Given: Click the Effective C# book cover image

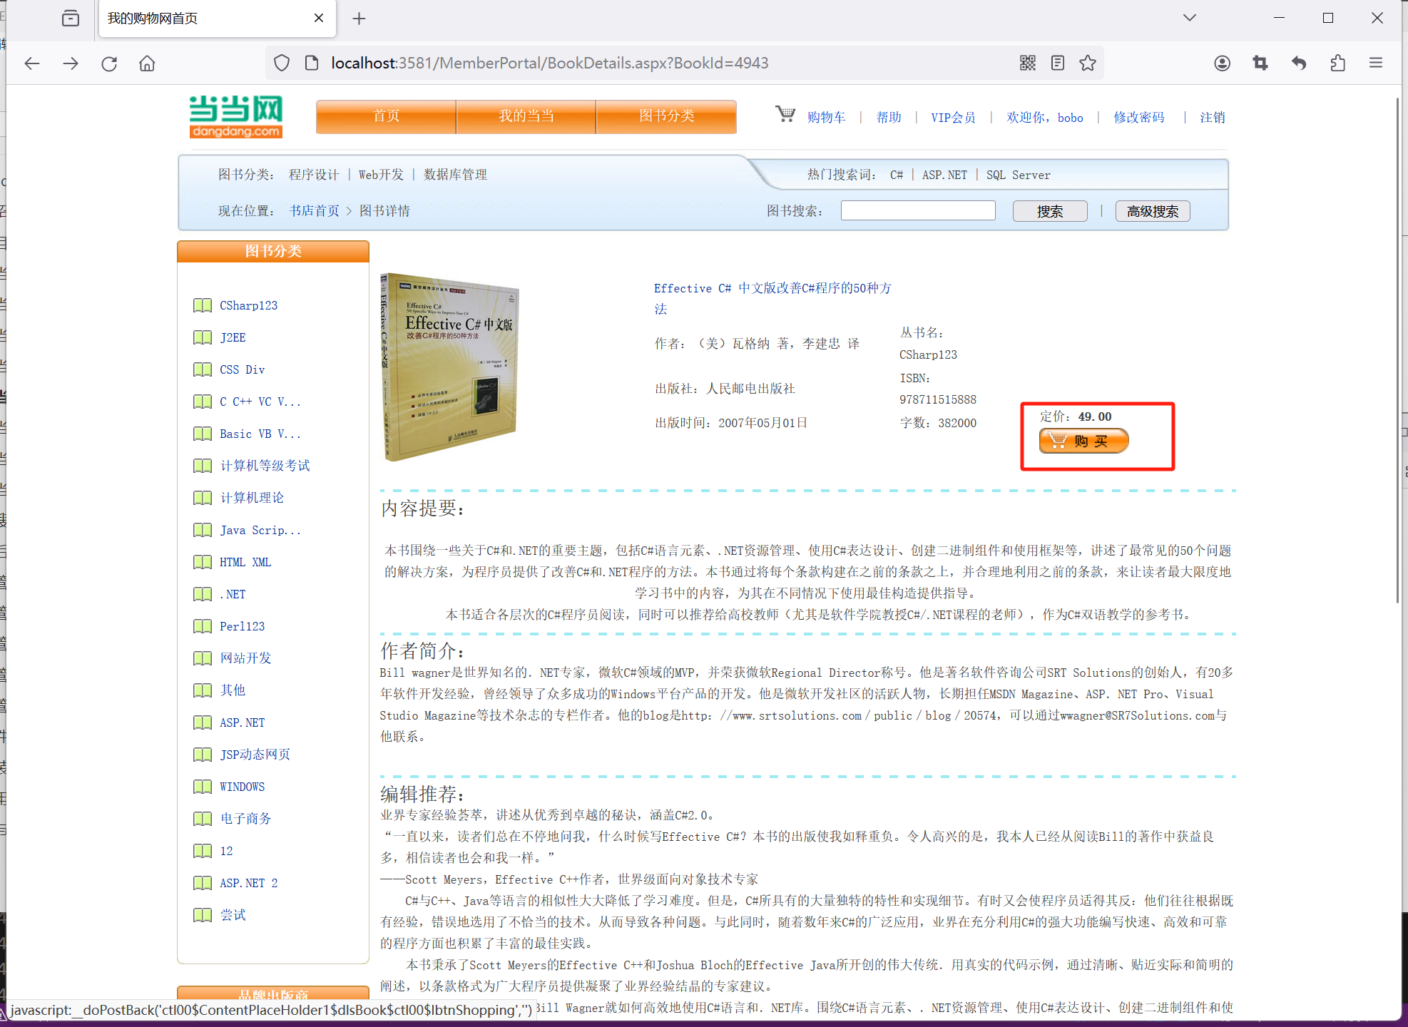Looking at the screenshot, I should [450, 366].
